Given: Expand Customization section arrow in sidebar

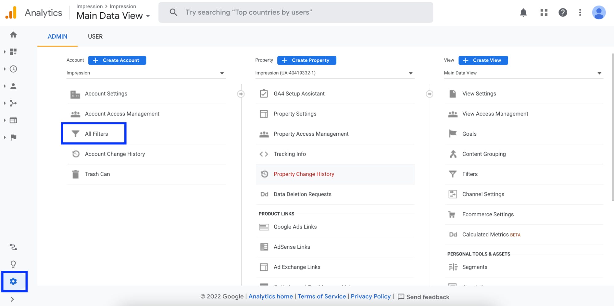Looking at the screenshot, I should [5, 52].
